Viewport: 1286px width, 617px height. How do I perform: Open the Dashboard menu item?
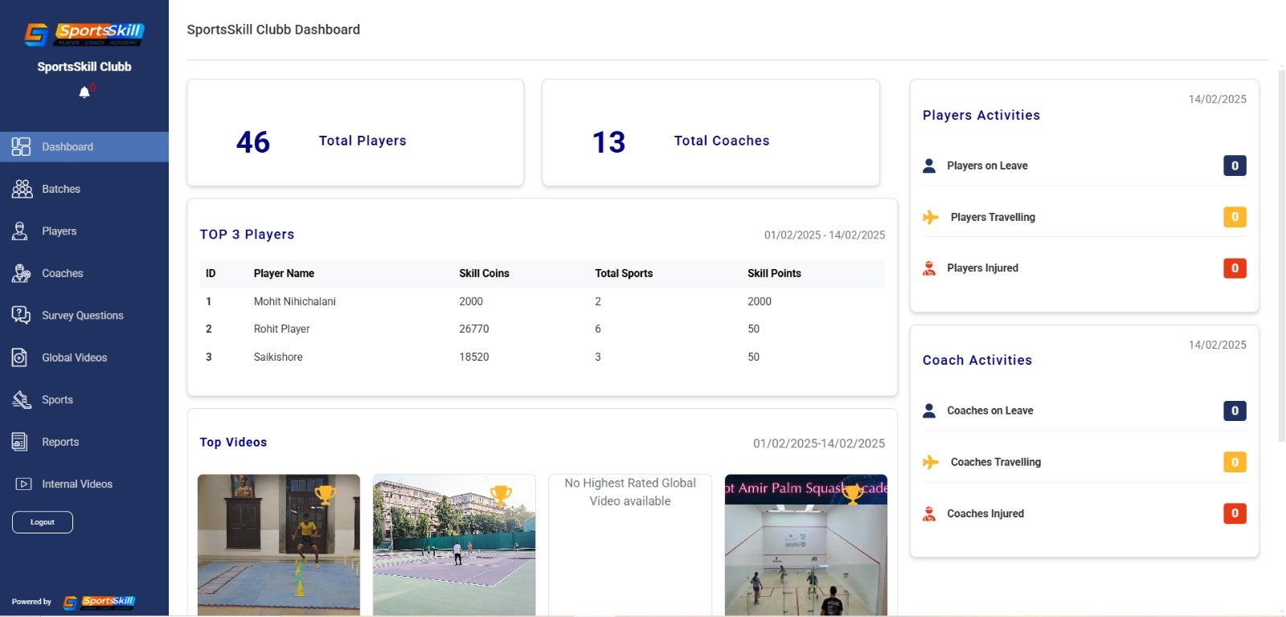tap(68, 147)
